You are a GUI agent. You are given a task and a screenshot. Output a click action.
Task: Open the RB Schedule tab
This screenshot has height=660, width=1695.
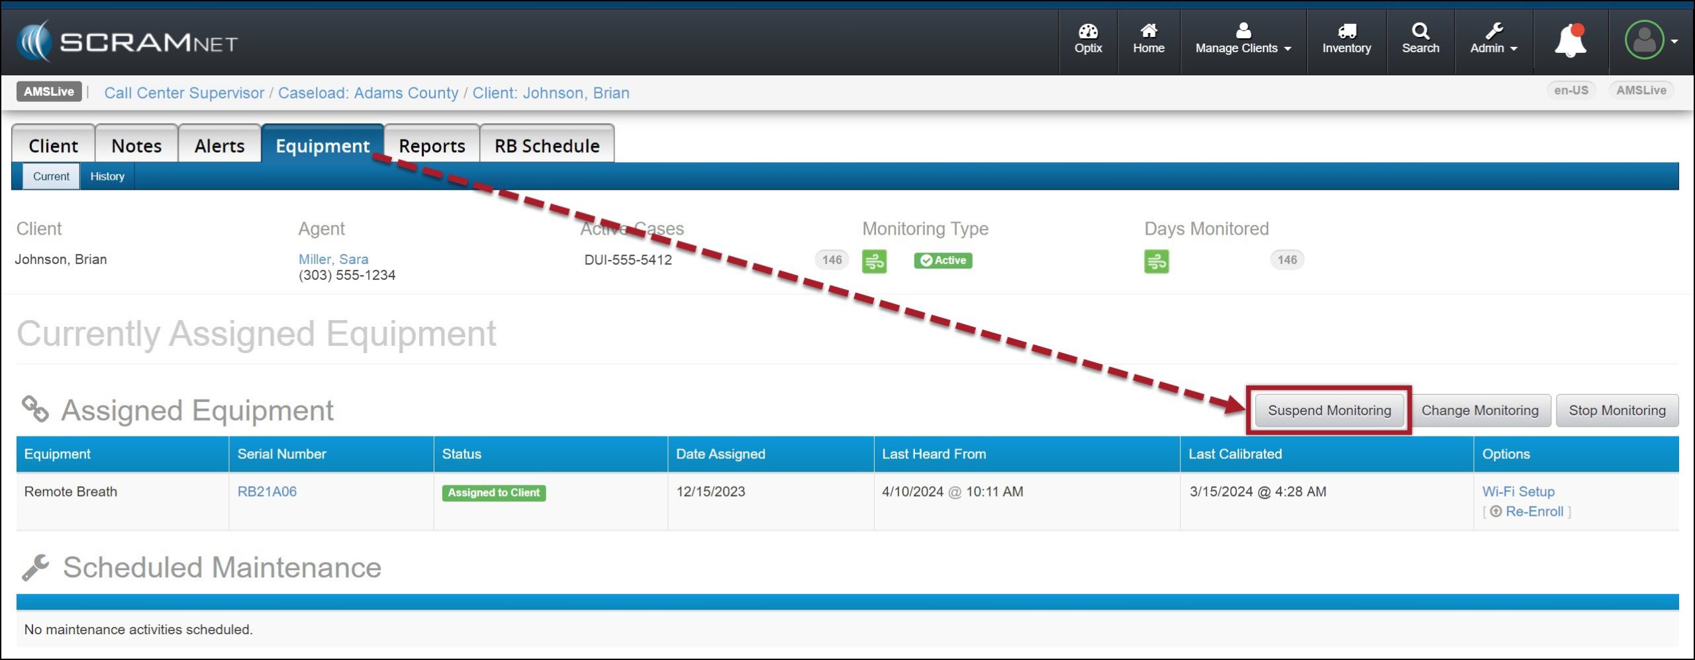point(547,145)
